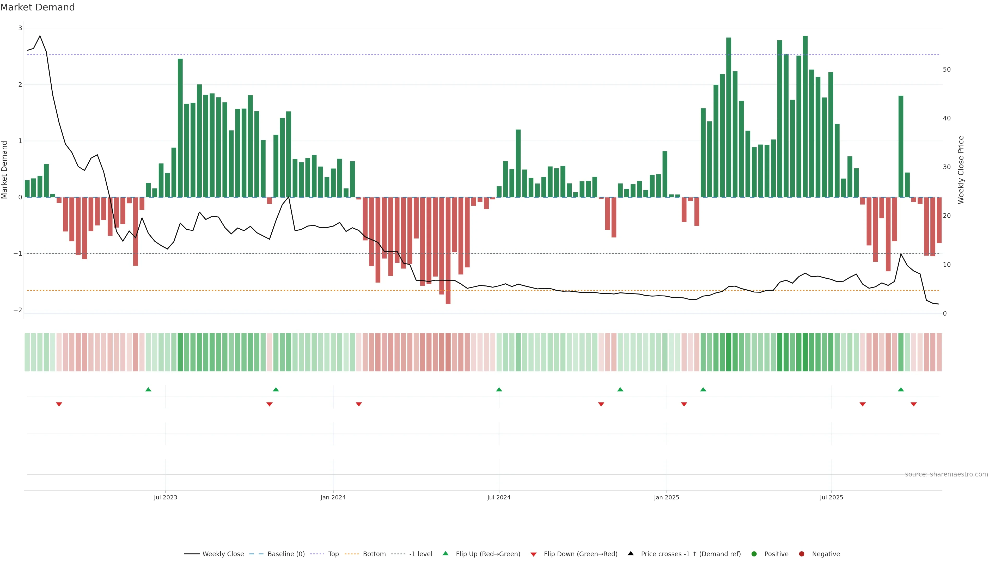The image size is (1001, 563).
Task: Click the Market Demand chart title
Action: point(37,7)
